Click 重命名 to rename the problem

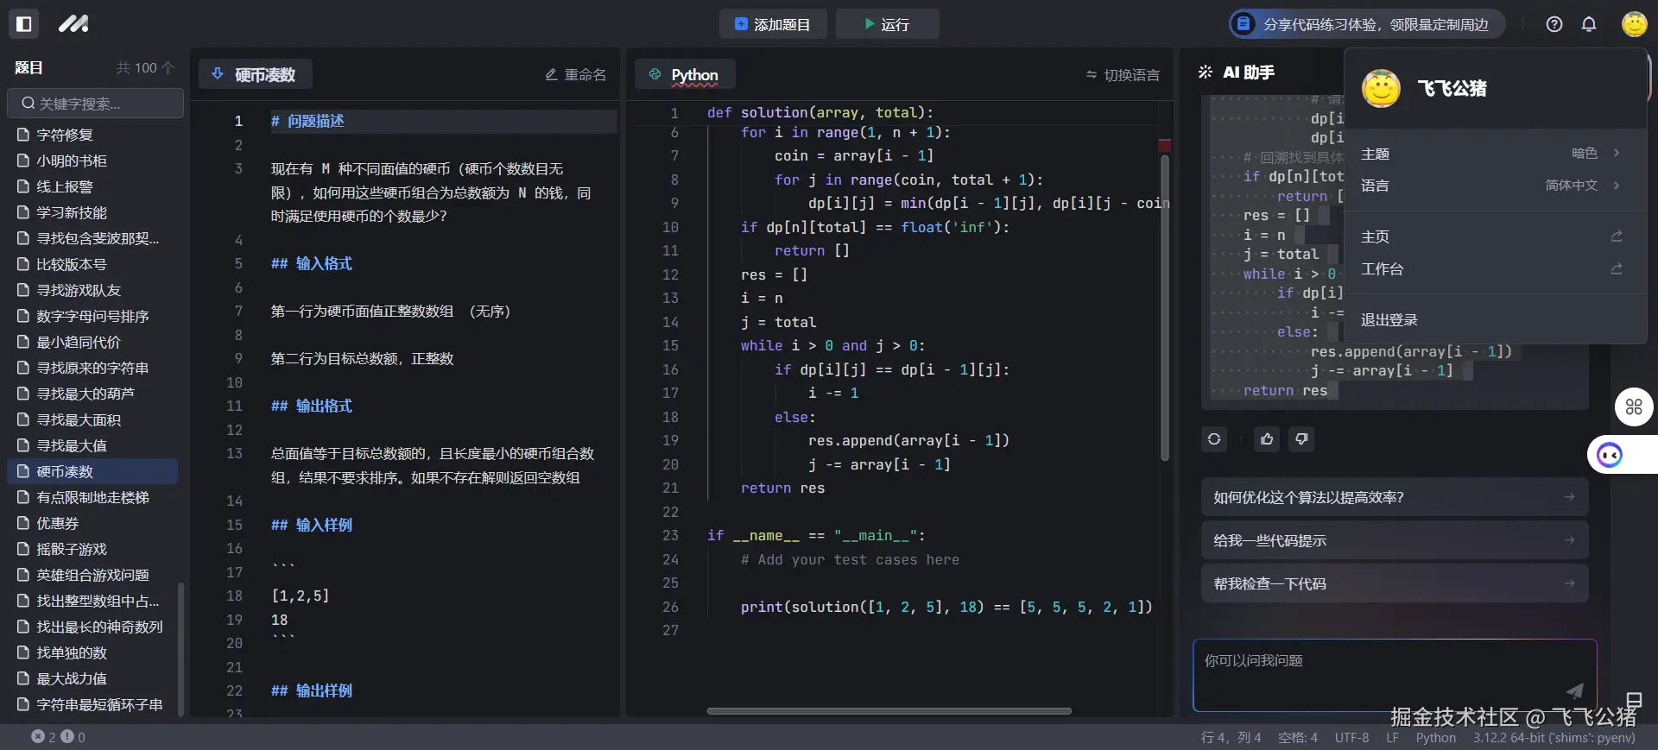click(575, 75)
